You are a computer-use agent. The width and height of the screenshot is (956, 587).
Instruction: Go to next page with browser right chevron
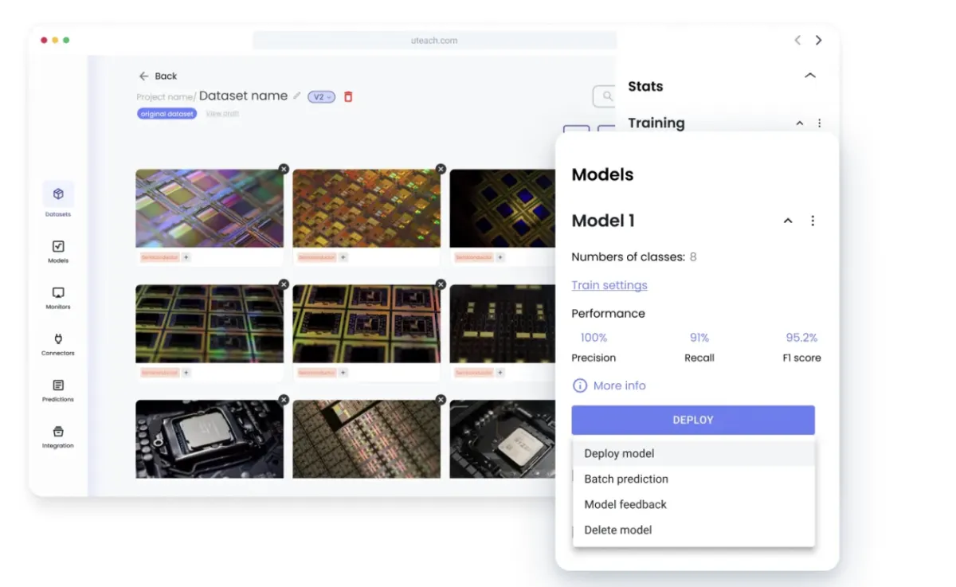click(819, 40)
